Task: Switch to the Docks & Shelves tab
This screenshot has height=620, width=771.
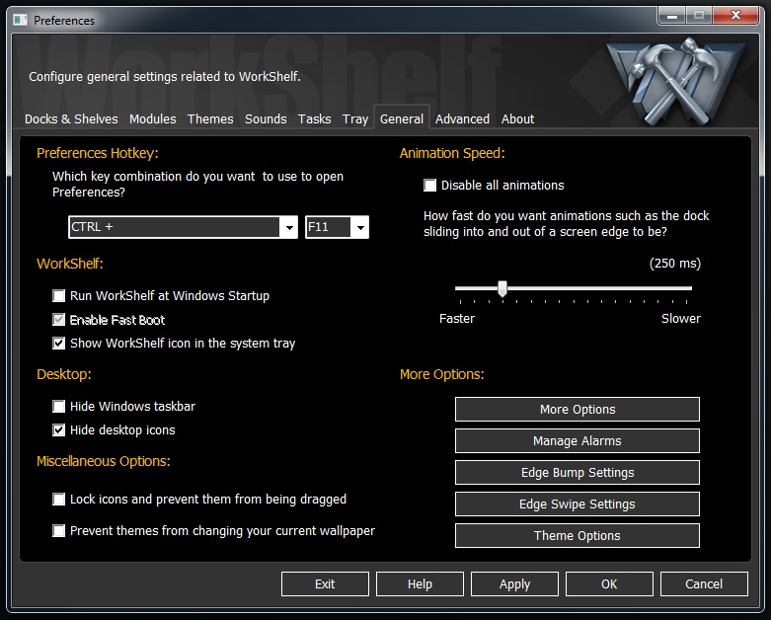Action: coord(71,119)
